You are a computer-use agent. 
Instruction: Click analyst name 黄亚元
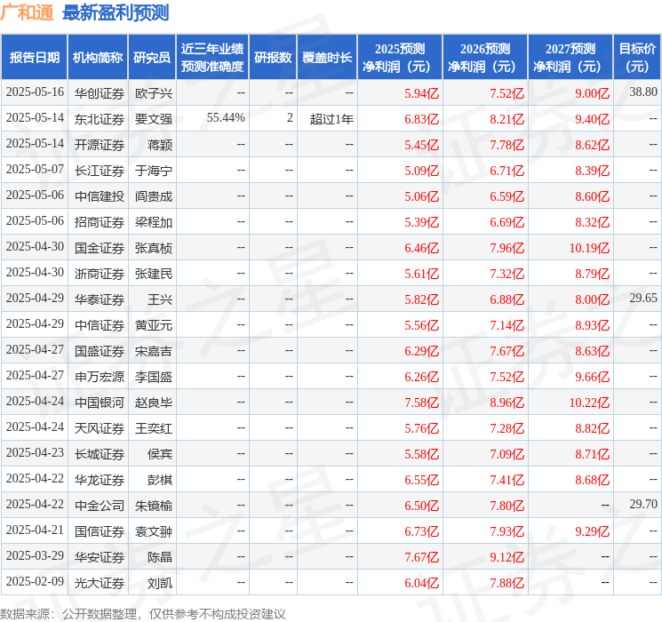click(x=154, y=325)
